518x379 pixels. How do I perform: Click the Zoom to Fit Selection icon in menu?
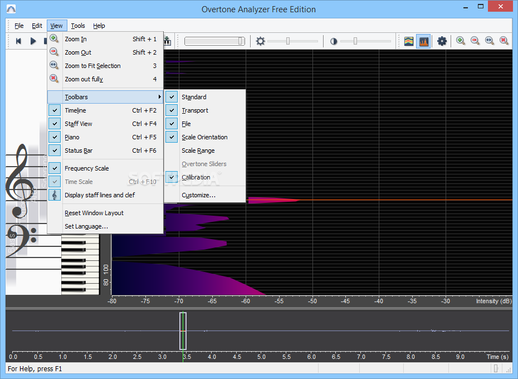pos(54,65)
